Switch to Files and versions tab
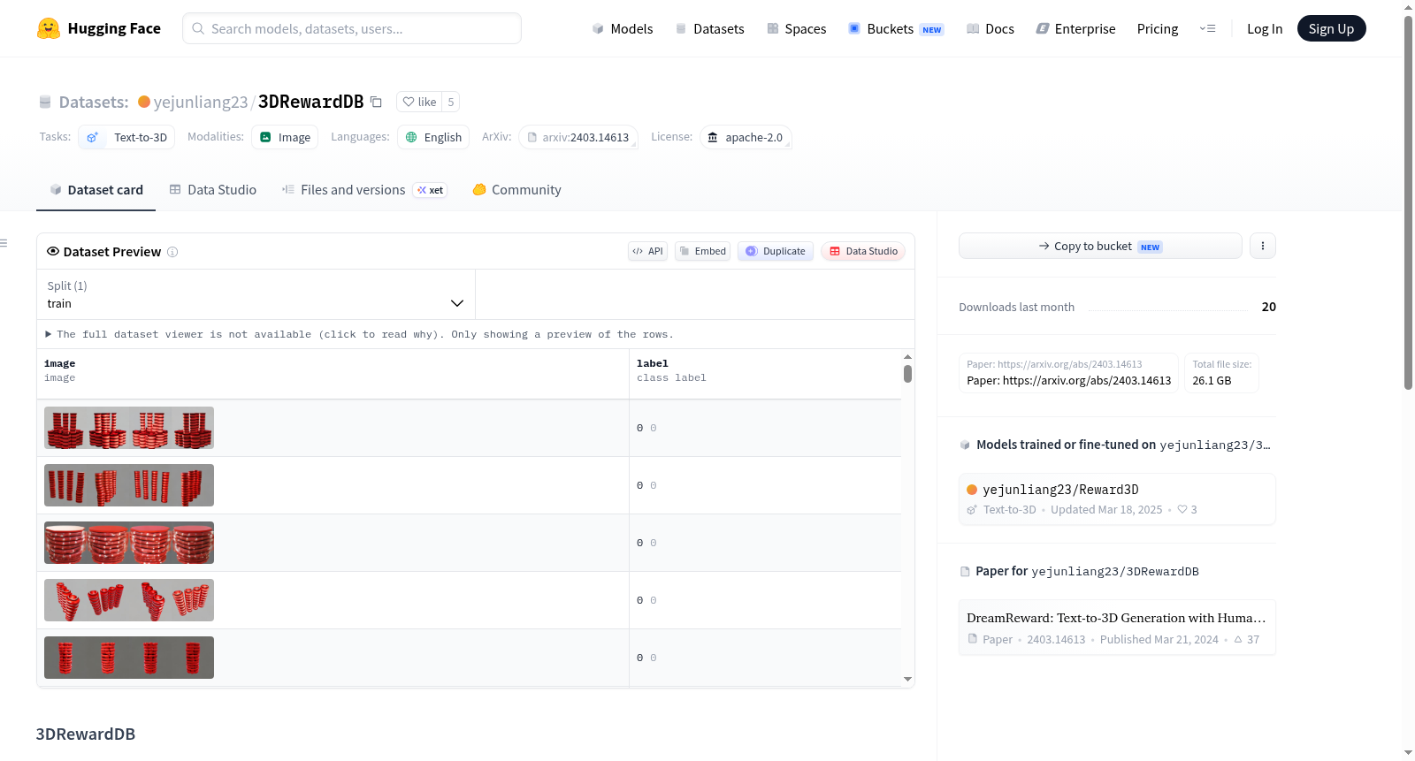Screen dimensions: 1415x761 coord(364,189)
